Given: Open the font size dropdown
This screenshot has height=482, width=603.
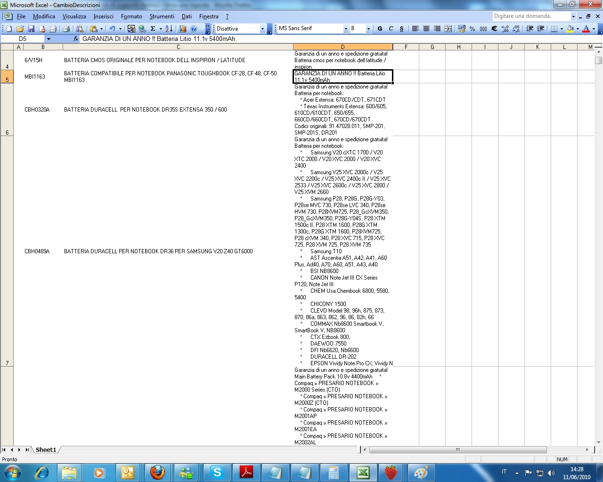Looking at the screenshot, I should click(368, 29).
